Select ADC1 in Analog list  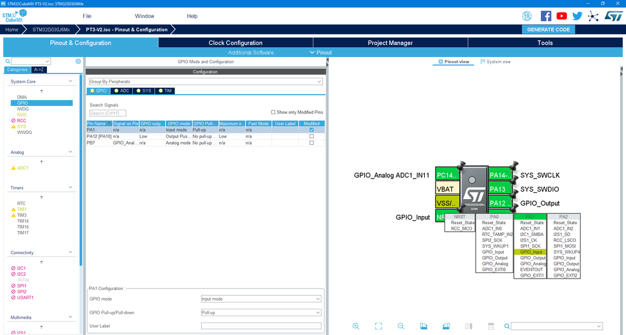[x=23, y=168]
